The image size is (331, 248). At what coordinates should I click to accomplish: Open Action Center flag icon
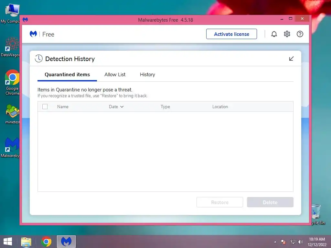coord(283,242)
